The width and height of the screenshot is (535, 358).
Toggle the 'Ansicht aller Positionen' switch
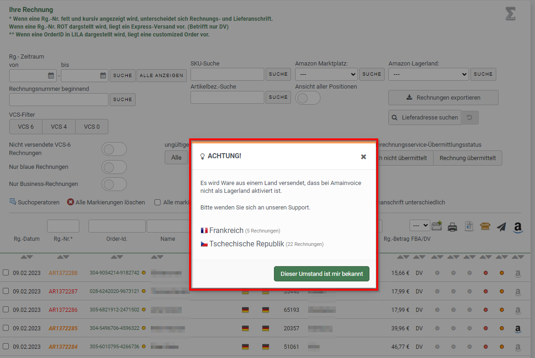(x=308, y=98)
